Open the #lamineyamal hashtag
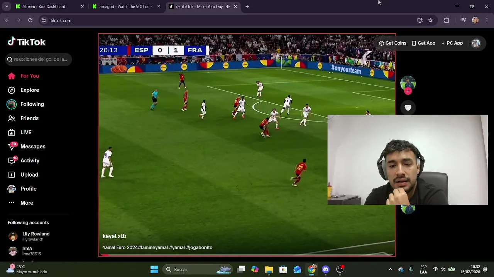Screen dimensions: 494x277 click(153, 247)
